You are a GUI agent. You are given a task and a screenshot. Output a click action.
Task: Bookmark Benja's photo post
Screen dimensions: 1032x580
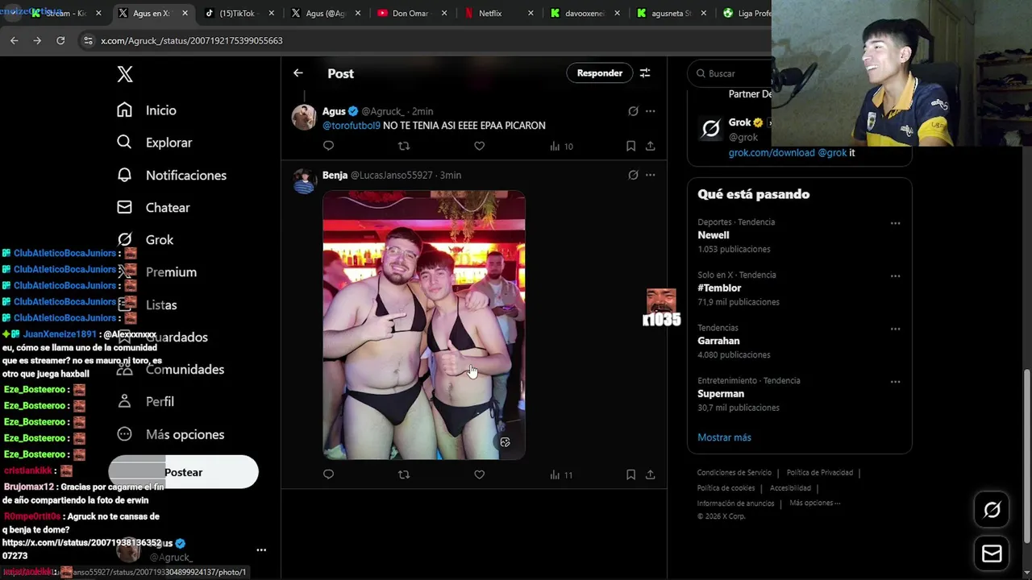click(x=630, y=474)
